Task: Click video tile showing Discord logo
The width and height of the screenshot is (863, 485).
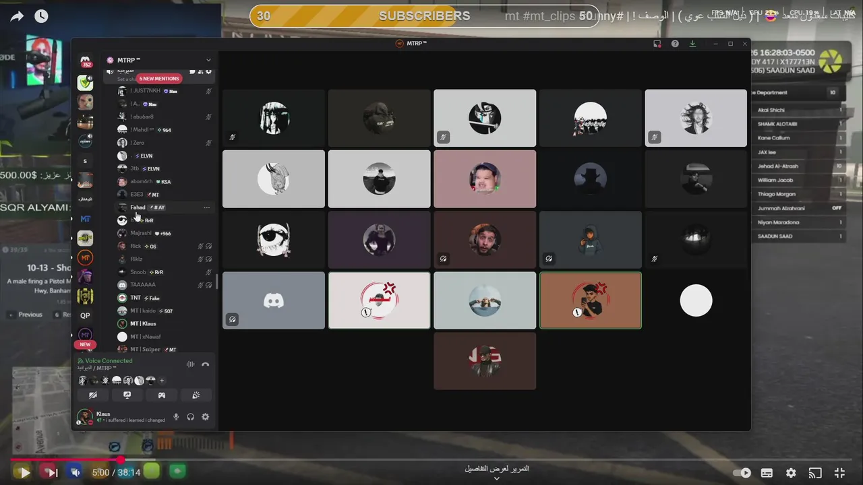Action: [274, 300]
